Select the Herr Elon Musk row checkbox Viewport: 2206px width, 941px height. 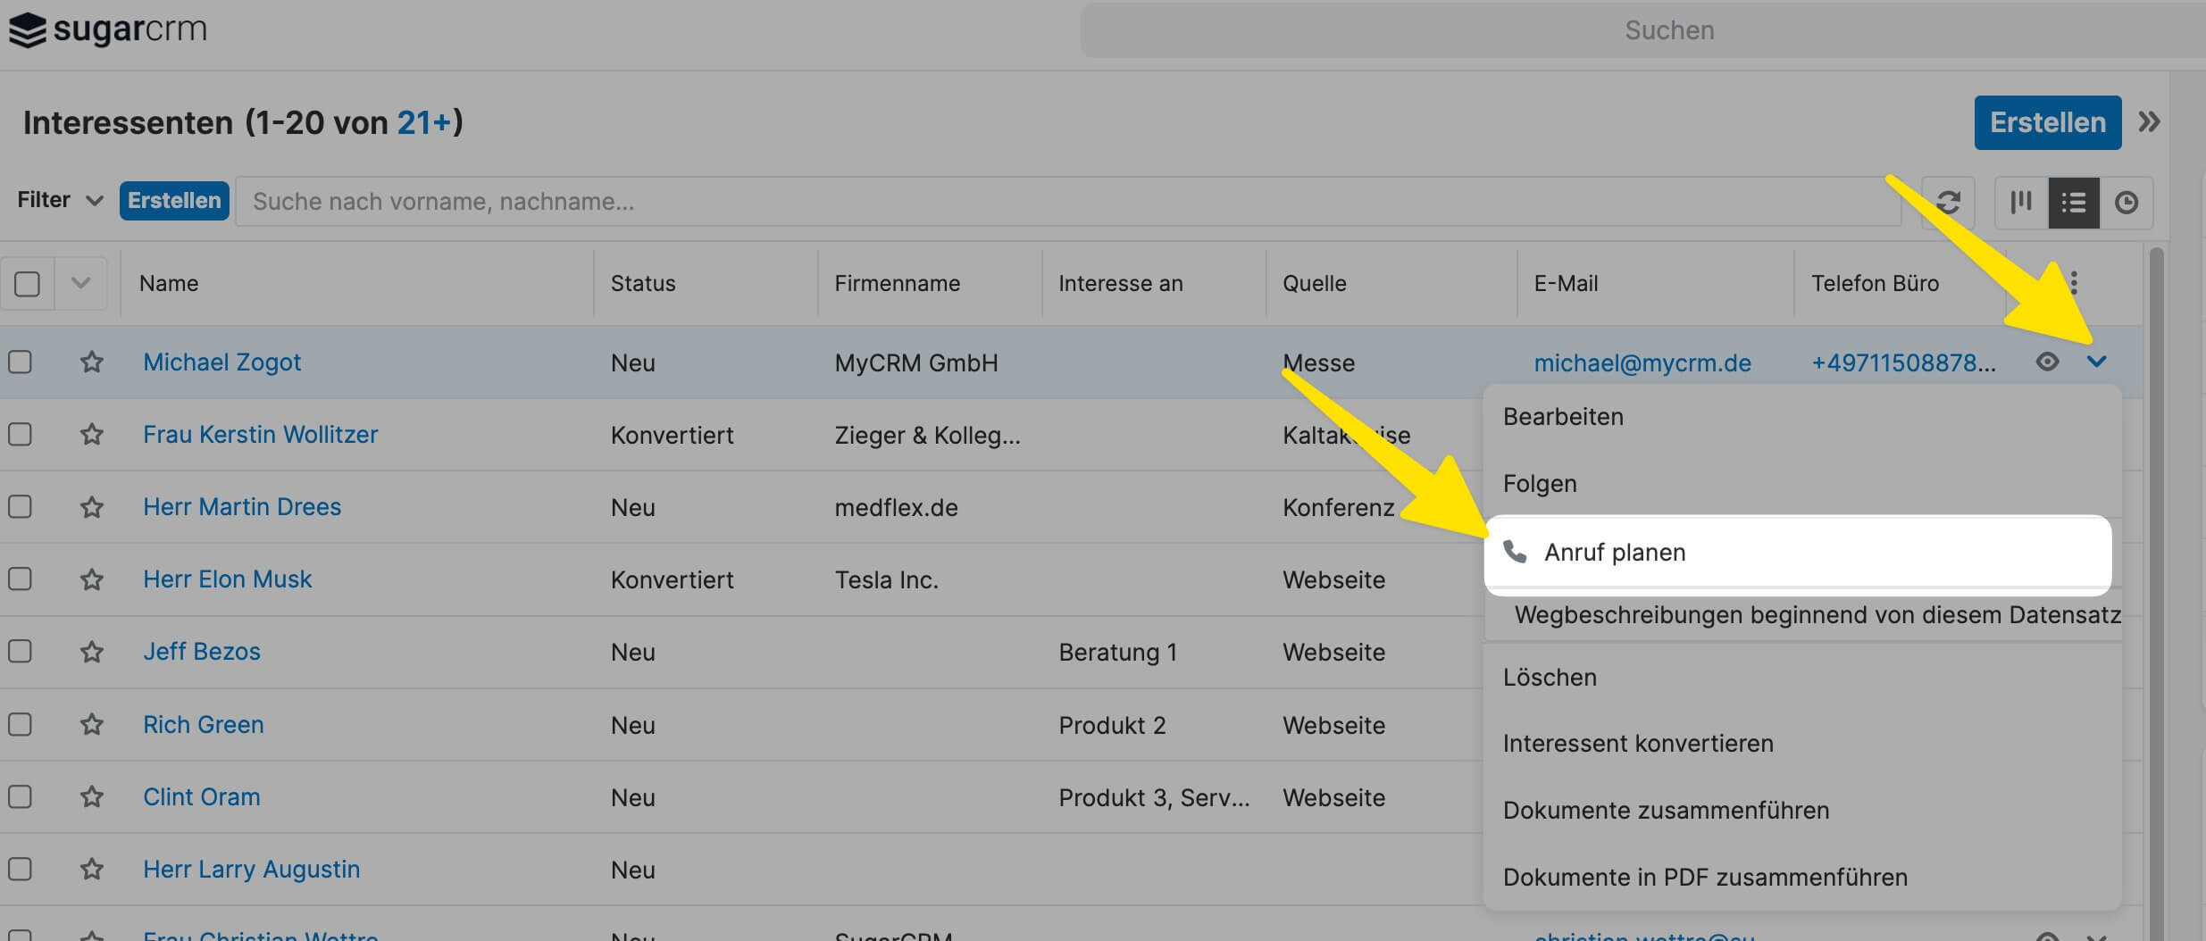point(20,579)
